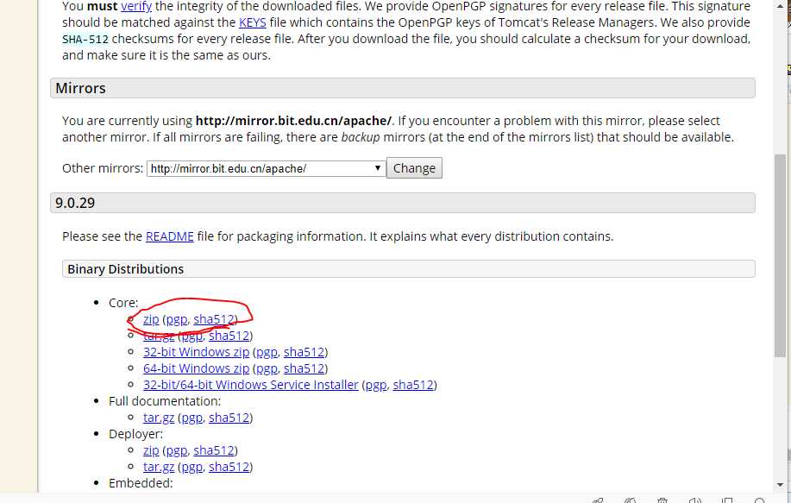The width and height of the screenshot is (791, 503).
Task: Download the Full documentation tar.gz
Action: coord(159,418)
